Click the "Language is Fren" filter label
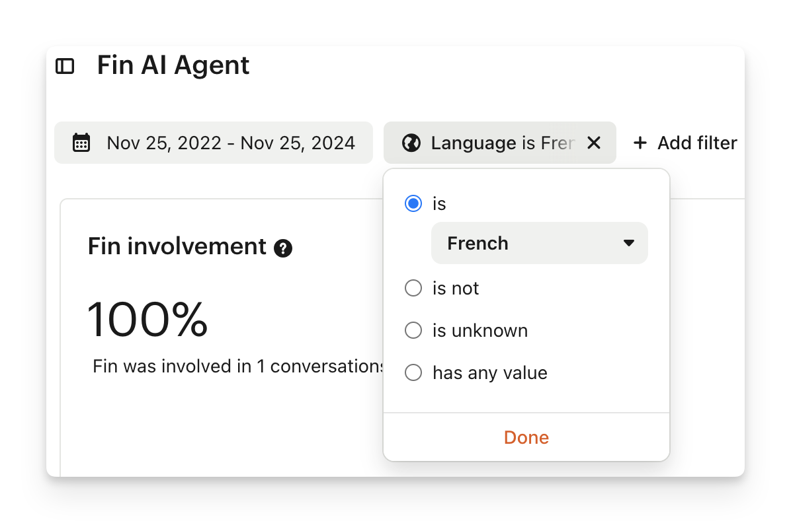The image size is (791, 523). (503, 143)
